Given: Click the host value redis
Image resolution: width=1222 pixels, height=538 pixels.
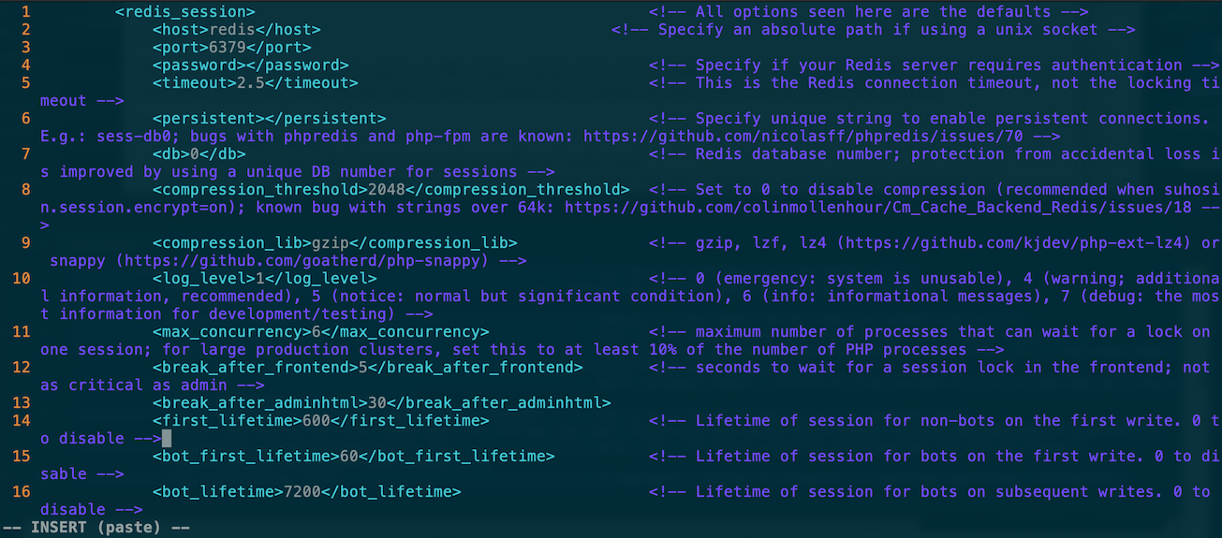Looking at the screenshot, I should point(232,30).
